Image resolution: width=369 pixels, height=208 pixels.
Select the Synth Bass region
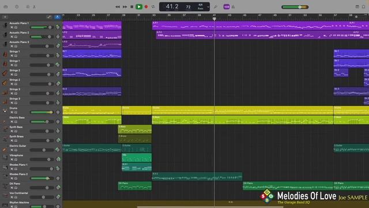tap(135, 129)
